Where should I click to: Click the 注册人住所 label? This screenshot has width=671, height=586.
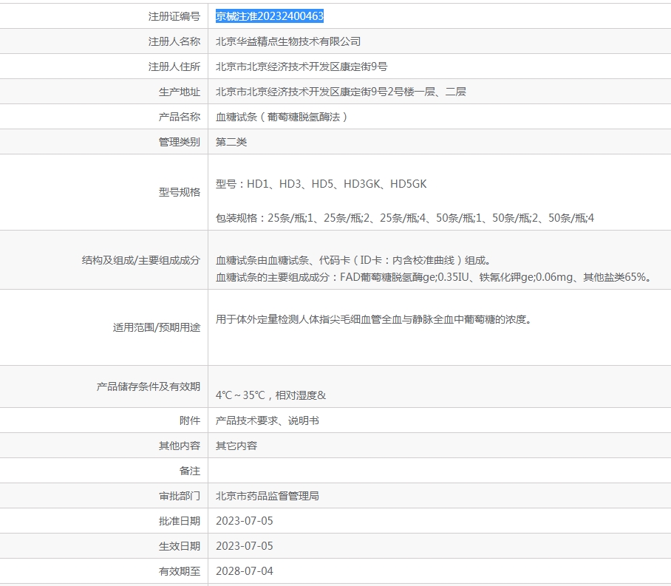point(174,67)
